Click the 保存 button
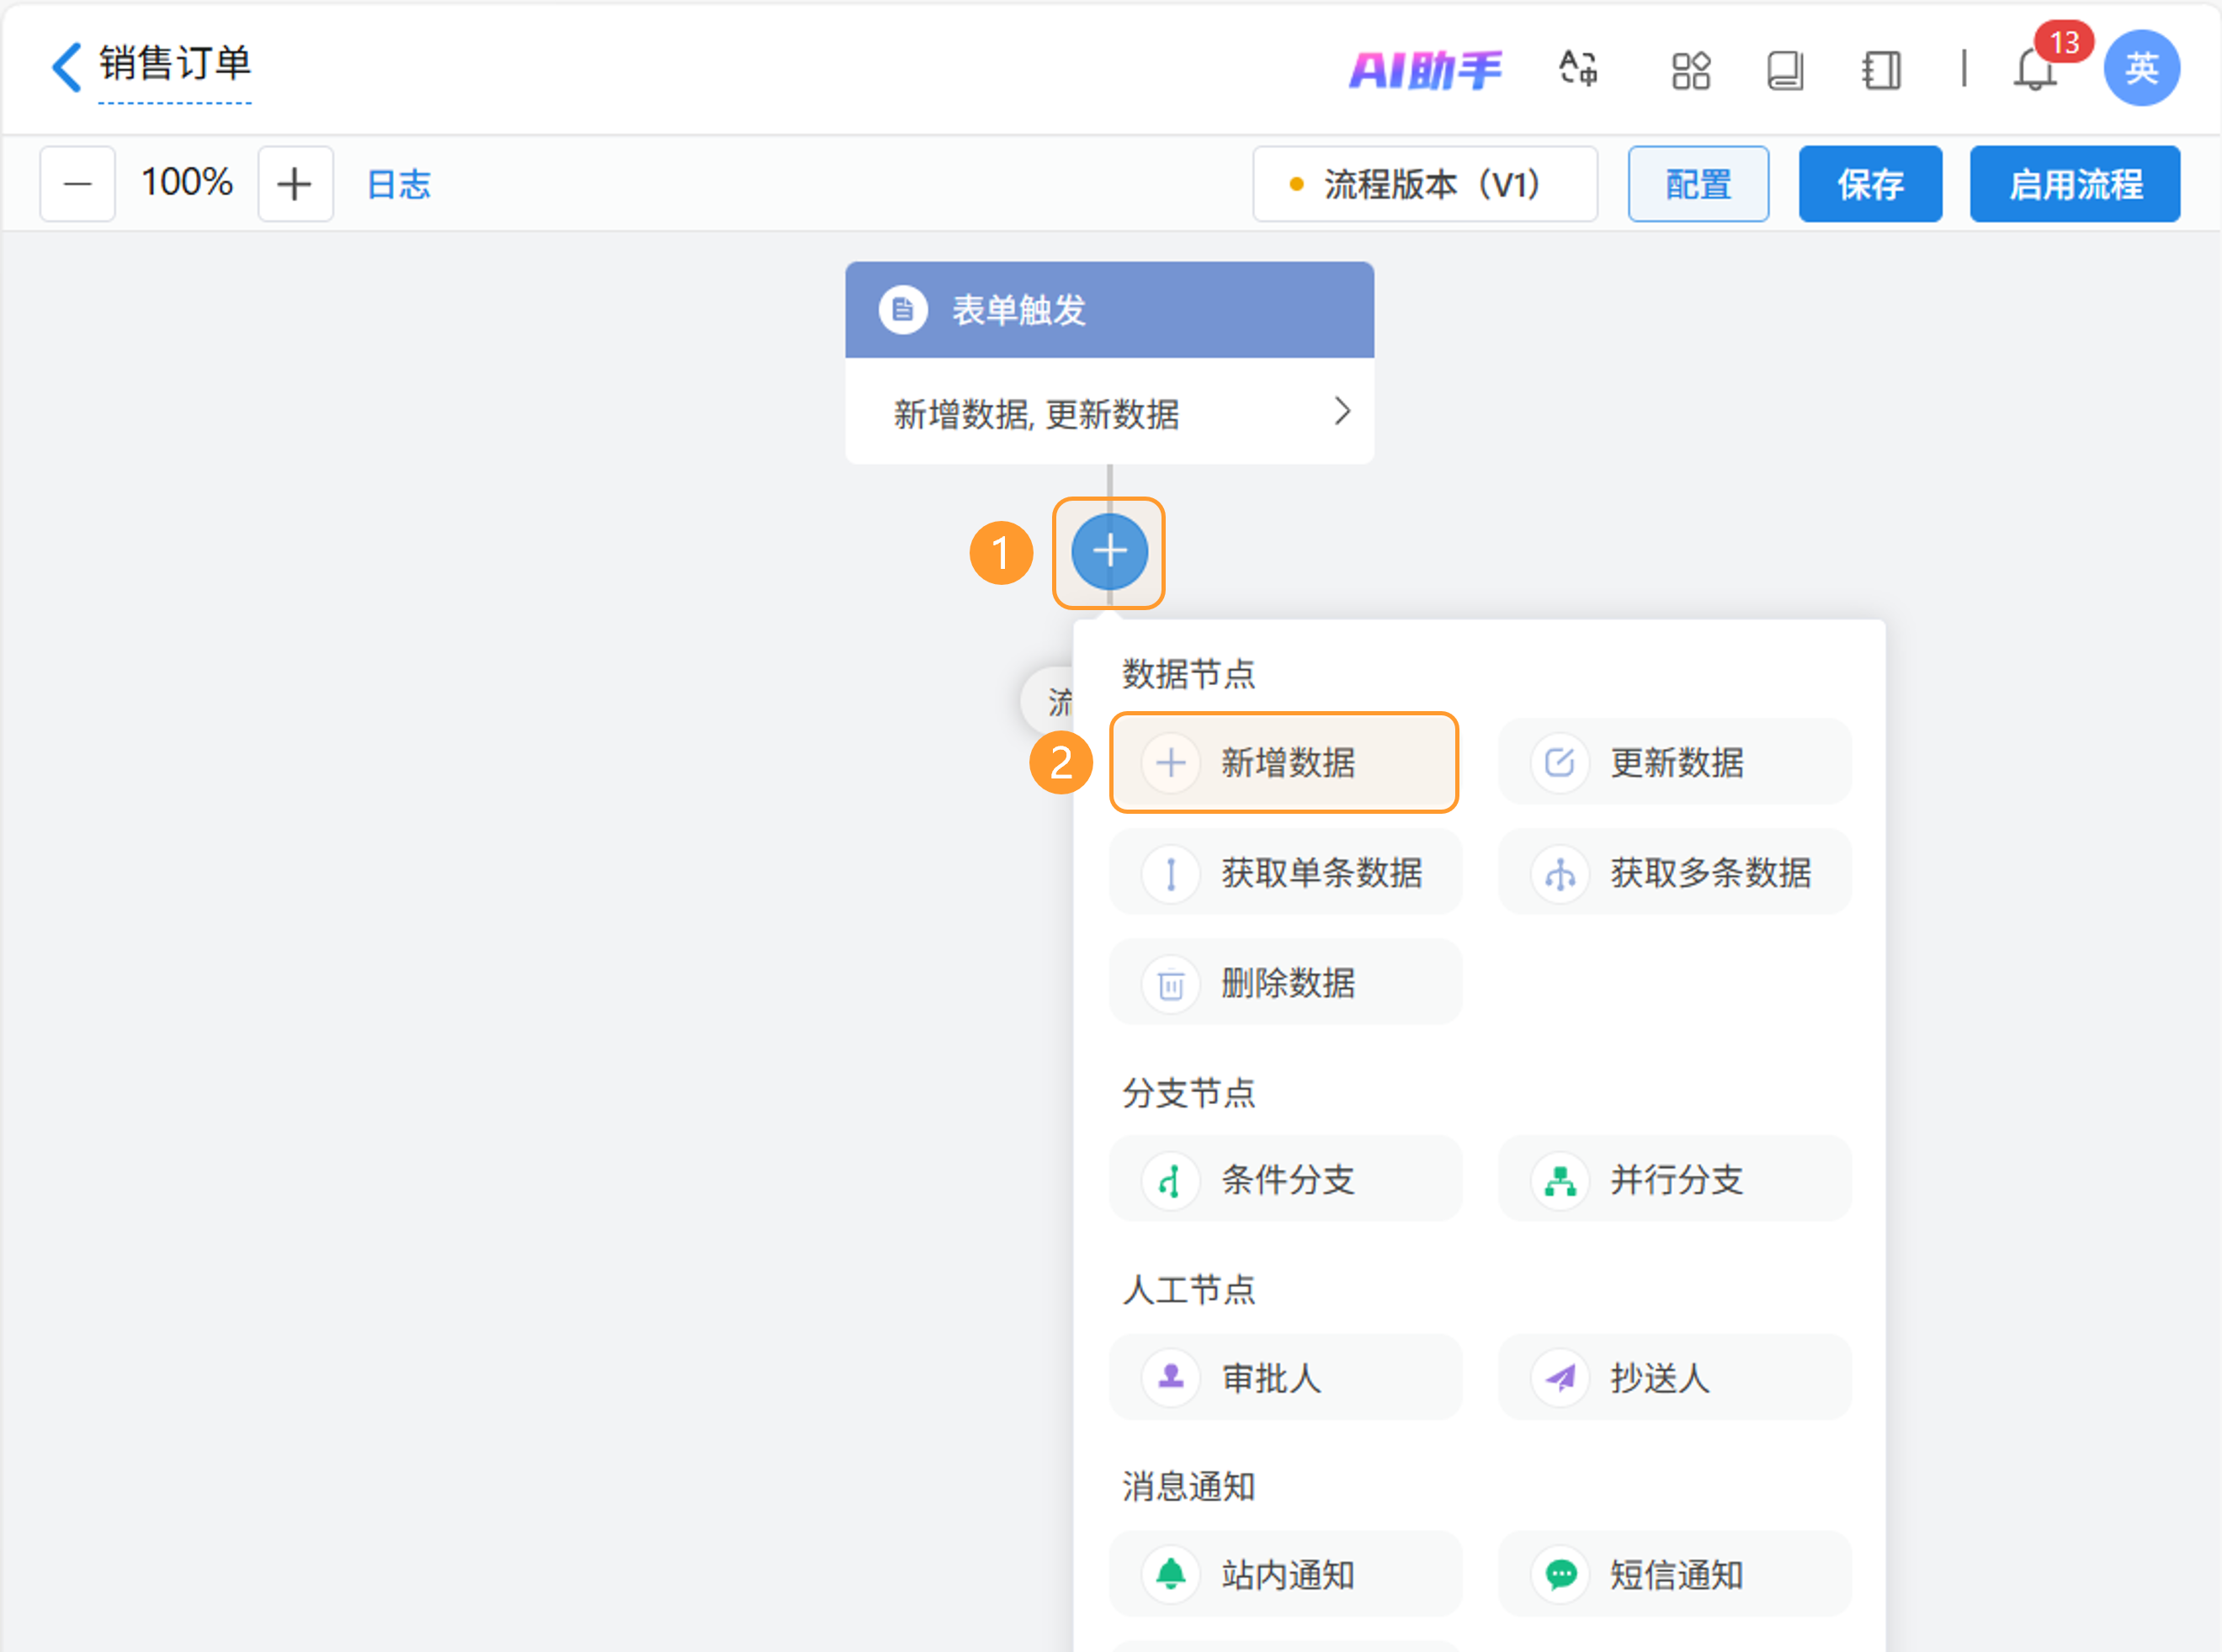This screenshot has width=2222, height=1652. pyautogui.click(x=1869, y=184)
